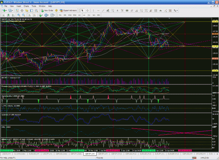Open the Strategy Tester icon

tap(36, 11)
